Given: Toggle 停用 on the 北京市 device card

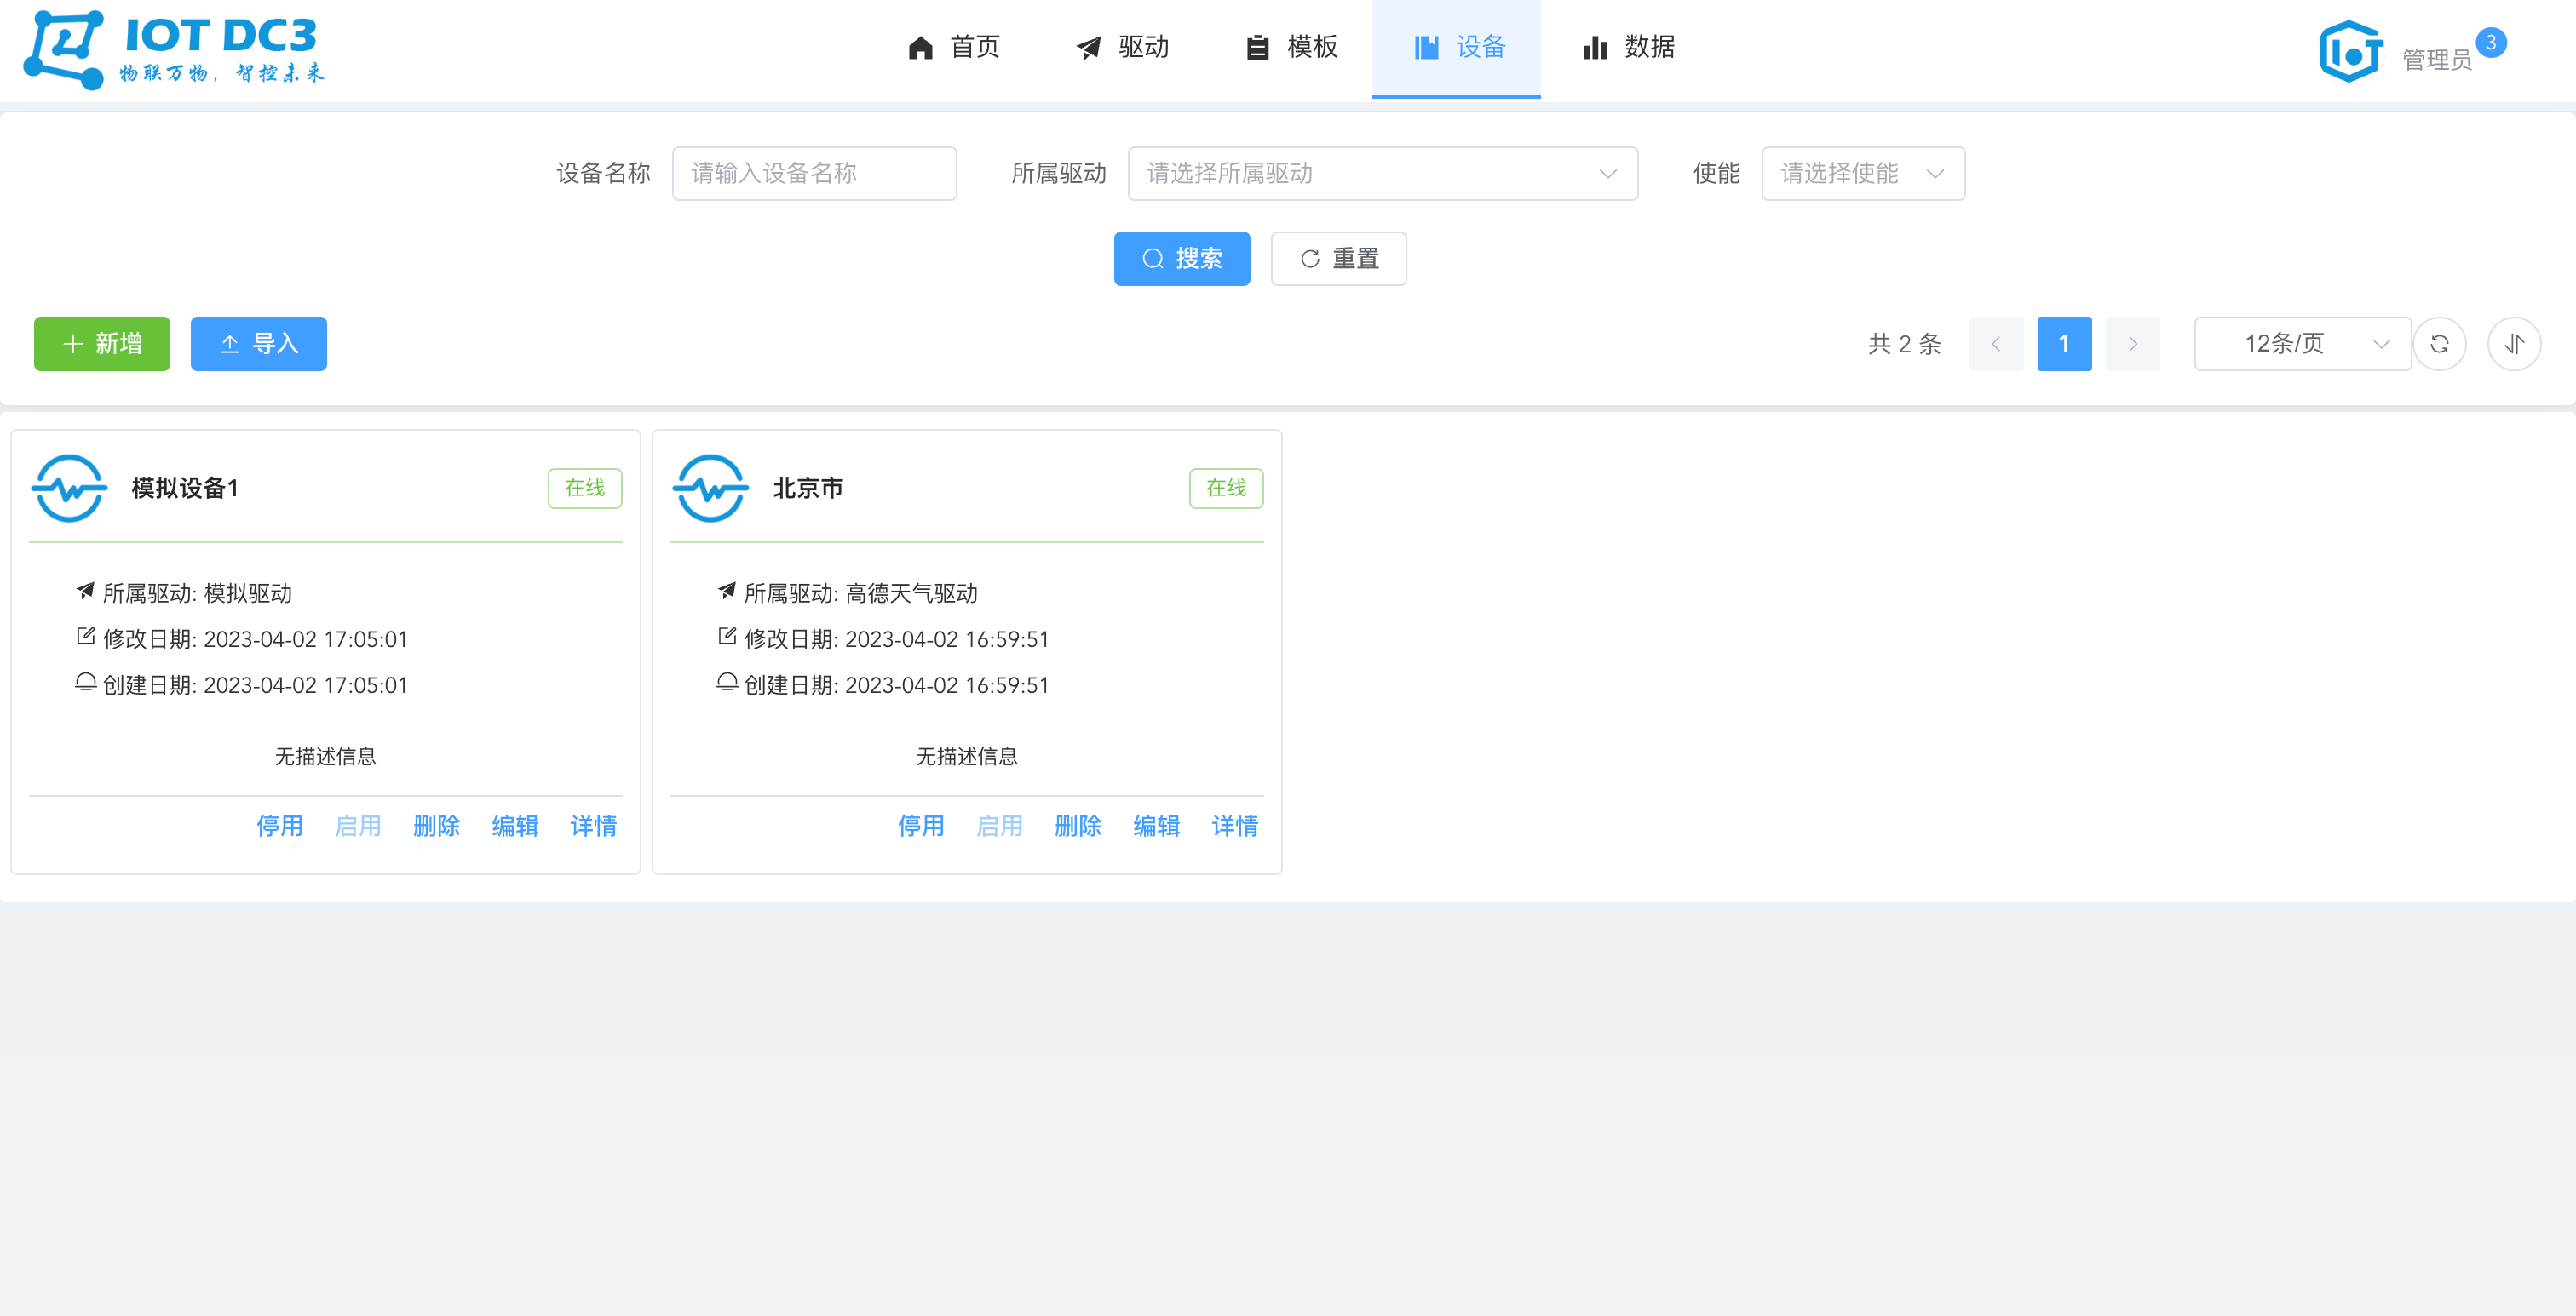Looking at the screenshot, I should tap(921, 827).
